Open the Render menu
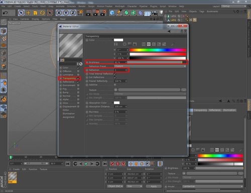Screen dimensions: 251x193 pos(82,6)
